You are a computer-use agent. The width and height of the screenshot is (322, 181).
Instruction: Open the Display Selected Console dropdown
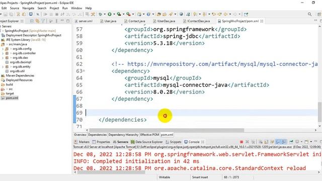point(301,142)
